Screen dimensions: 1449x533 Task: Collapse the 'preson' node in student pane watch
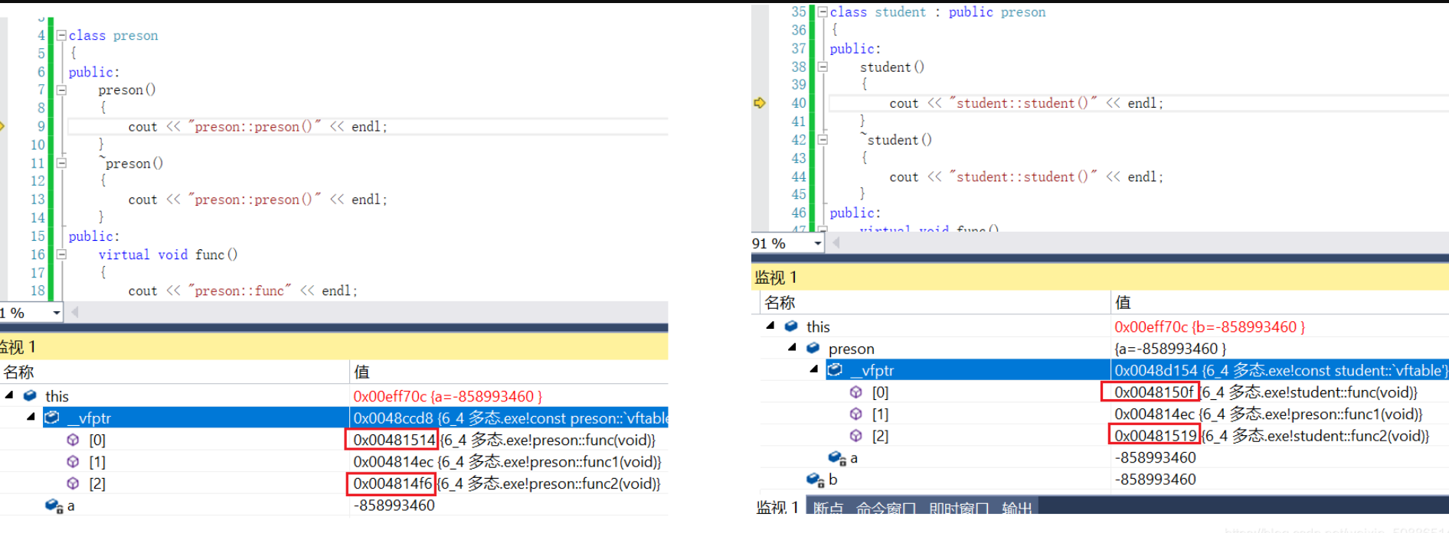click(793, 348)
